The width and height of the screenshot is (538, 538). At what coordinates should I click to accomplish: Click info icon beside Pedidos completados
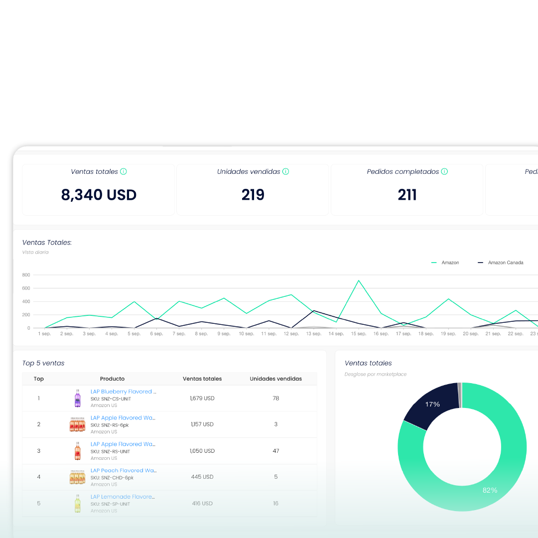pyautogui.click(x=444, y=171)
